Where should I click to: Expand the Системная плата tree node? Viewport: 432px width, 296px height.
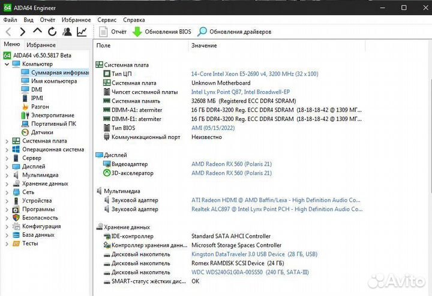coord(6,141)
